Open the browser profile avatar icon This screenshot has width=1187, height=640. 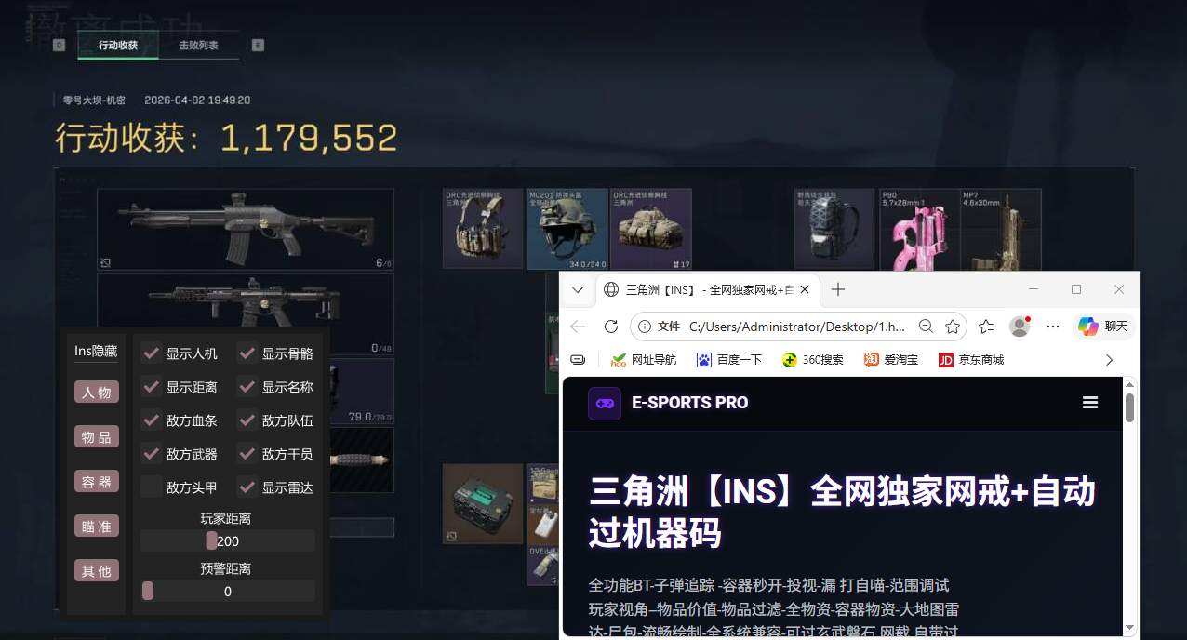[1020, 327]
